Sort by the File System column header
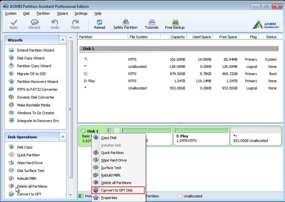Viewport: 285px width, 202px height. pyautogui.click(x=144, y=37)
